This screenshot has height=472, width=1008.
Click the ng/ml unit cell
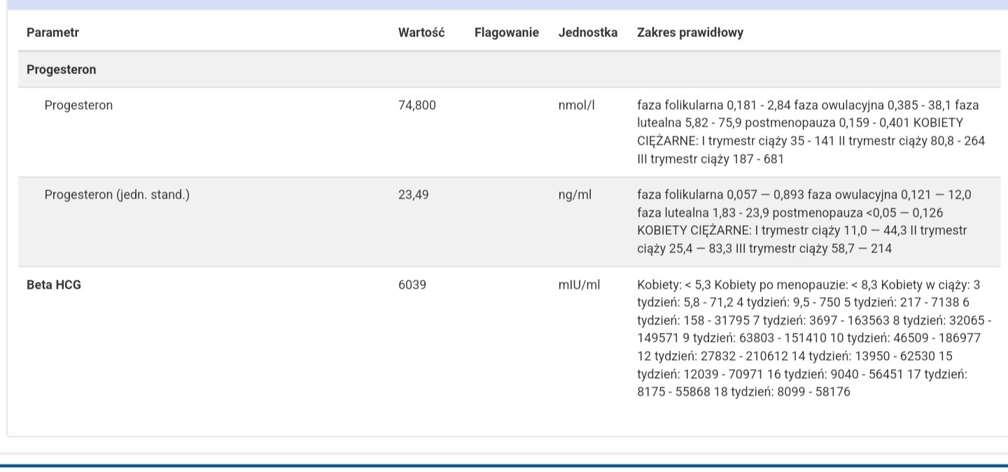click(x=574, y=195)
